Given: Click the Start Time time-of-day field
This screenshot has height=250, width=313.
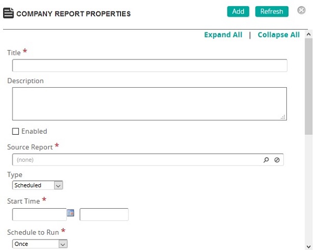Looking at the screenshot, I should point(104,215).
